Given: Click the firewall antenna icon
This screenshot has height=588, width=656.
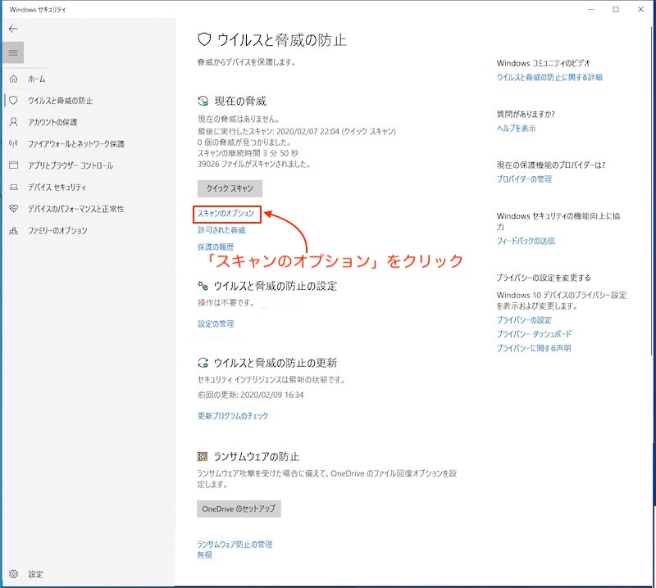Looking at the screenshot, I should point(14,144).
